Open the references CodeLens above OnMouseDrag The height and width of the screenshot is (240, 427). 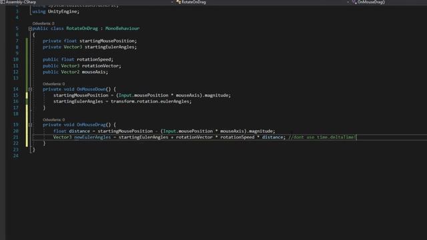[x=54, y=120]
